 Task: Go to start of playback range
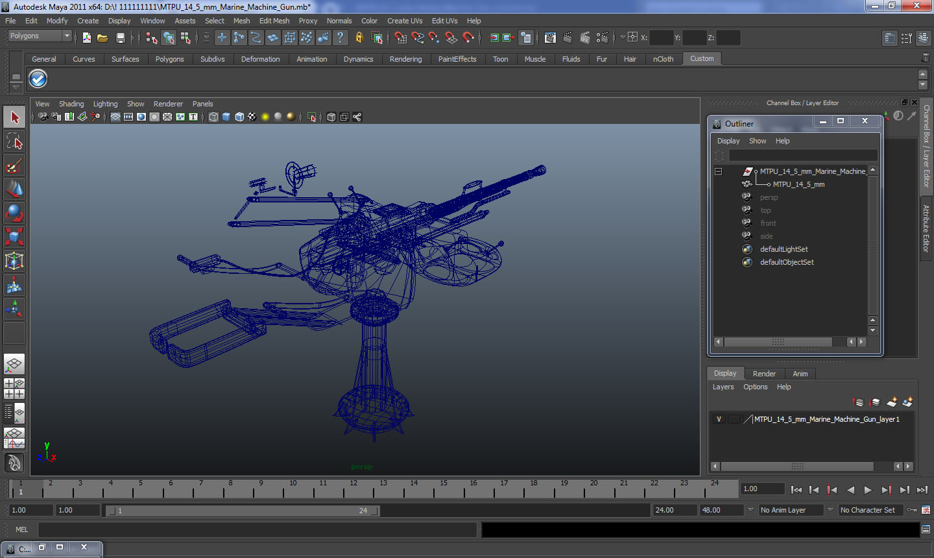(x=796, y=490)
